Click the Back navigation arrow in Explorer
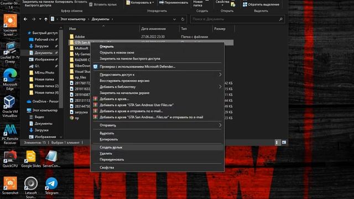Viewport: 354px width, 199px height. coord(25,19)
